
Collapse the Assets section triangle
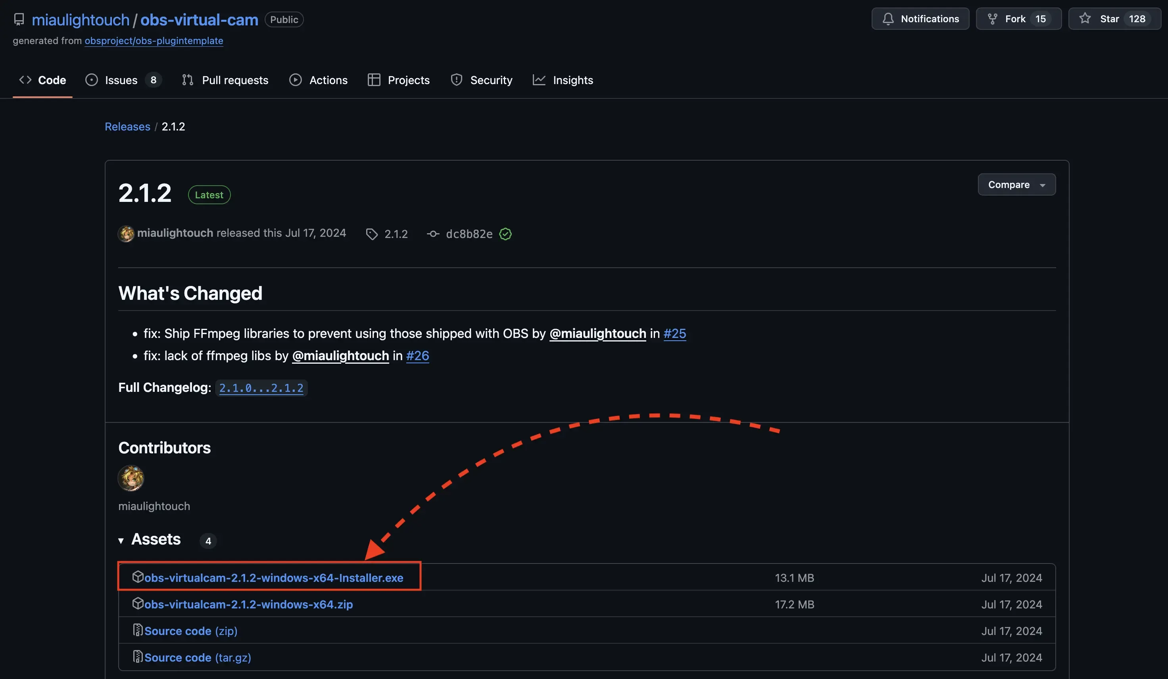click(121, 541)
